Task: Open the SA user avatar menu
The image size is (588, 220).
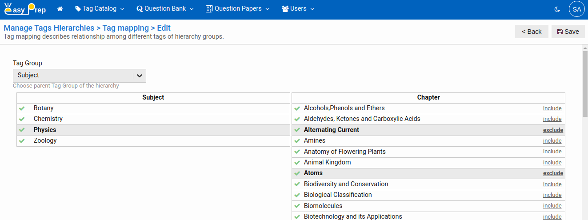Action: click(x=576, y=9)
